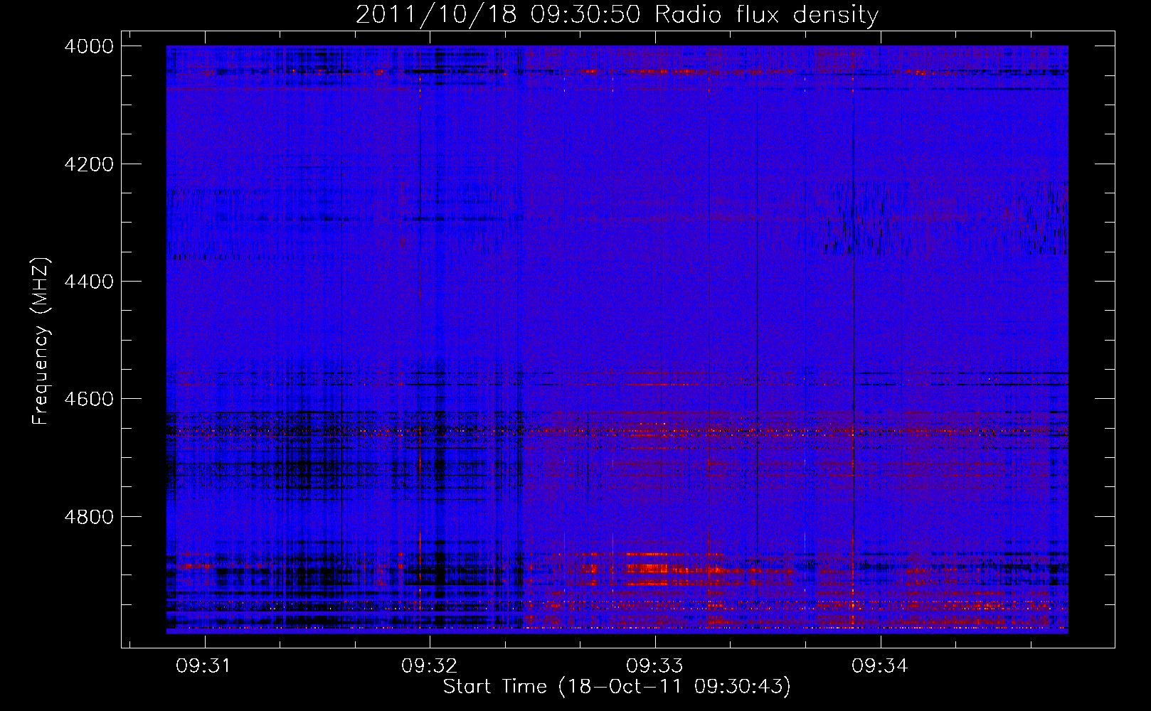Click the 09:32 time tick label
The width and height of the screenshot is (1151, 711).
tap(430, 665)
